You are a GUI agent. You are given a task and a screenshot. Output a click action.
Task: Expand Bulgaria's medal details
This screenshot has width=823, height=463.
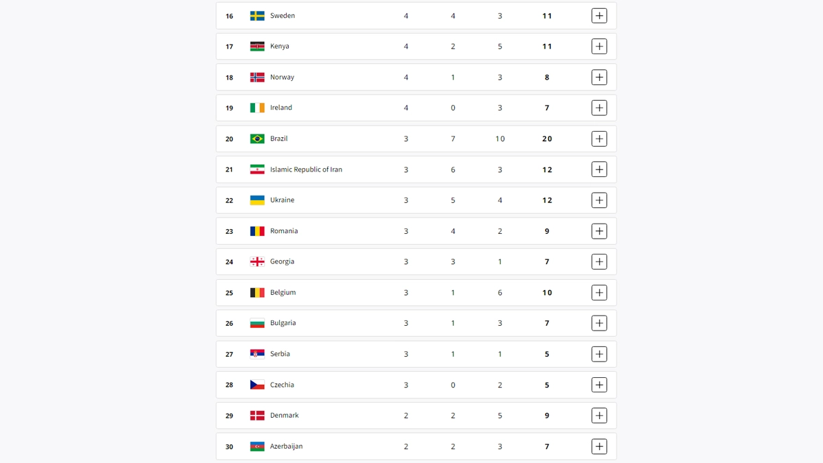(599, 323)
